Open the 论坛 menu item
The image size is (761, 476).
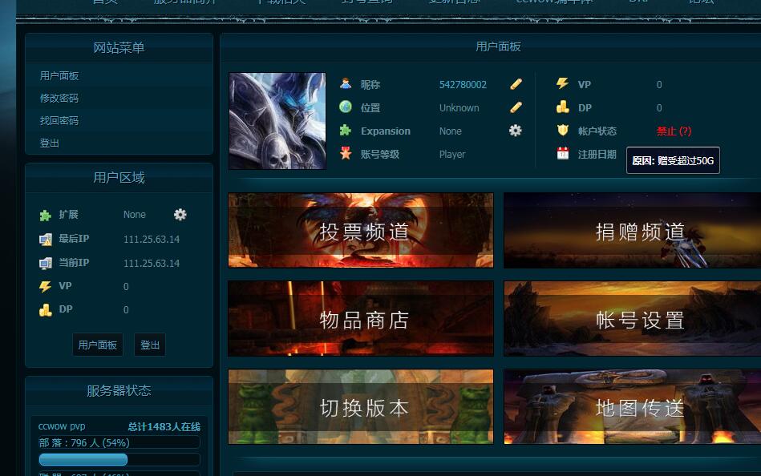pyautogui.click(x=703, y=3)
